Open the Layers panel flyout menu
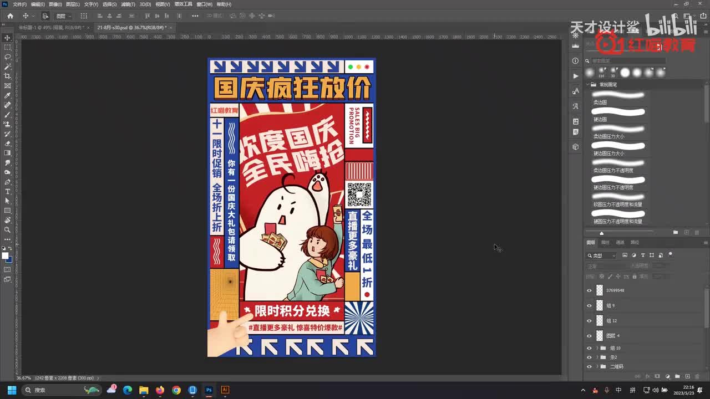The width and height of the screenshot is (710, 399). point(706,242)
